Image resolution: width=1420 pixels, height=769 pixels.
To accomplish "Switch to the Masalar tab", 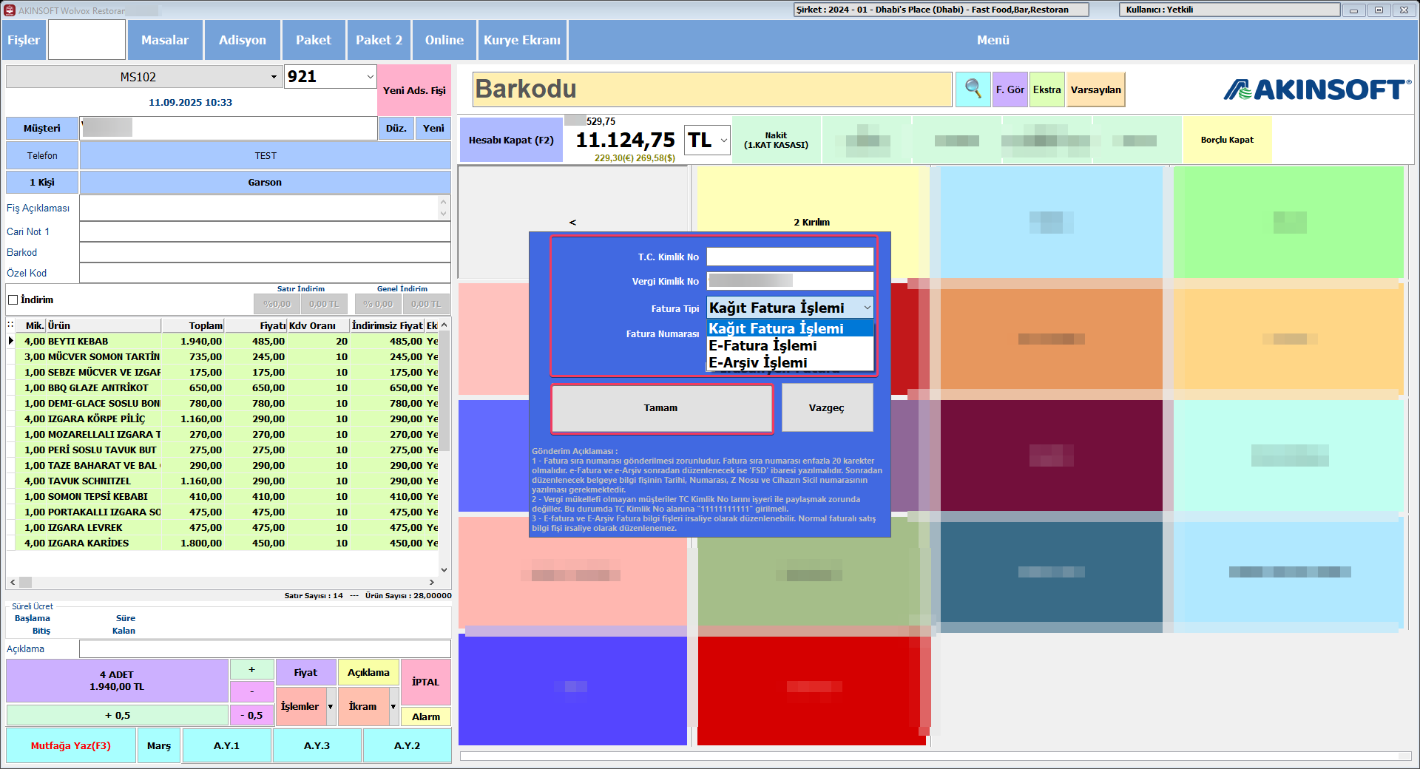I will click(x=164, y=40).
